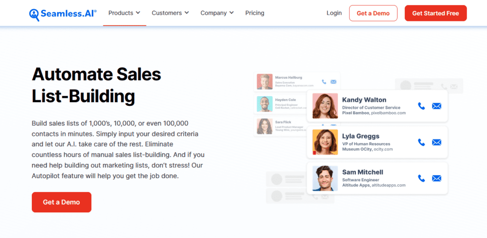Screen dimensions: 487x238
Task: Open Lyla Greggs contact card name
Action: point(361,136)
